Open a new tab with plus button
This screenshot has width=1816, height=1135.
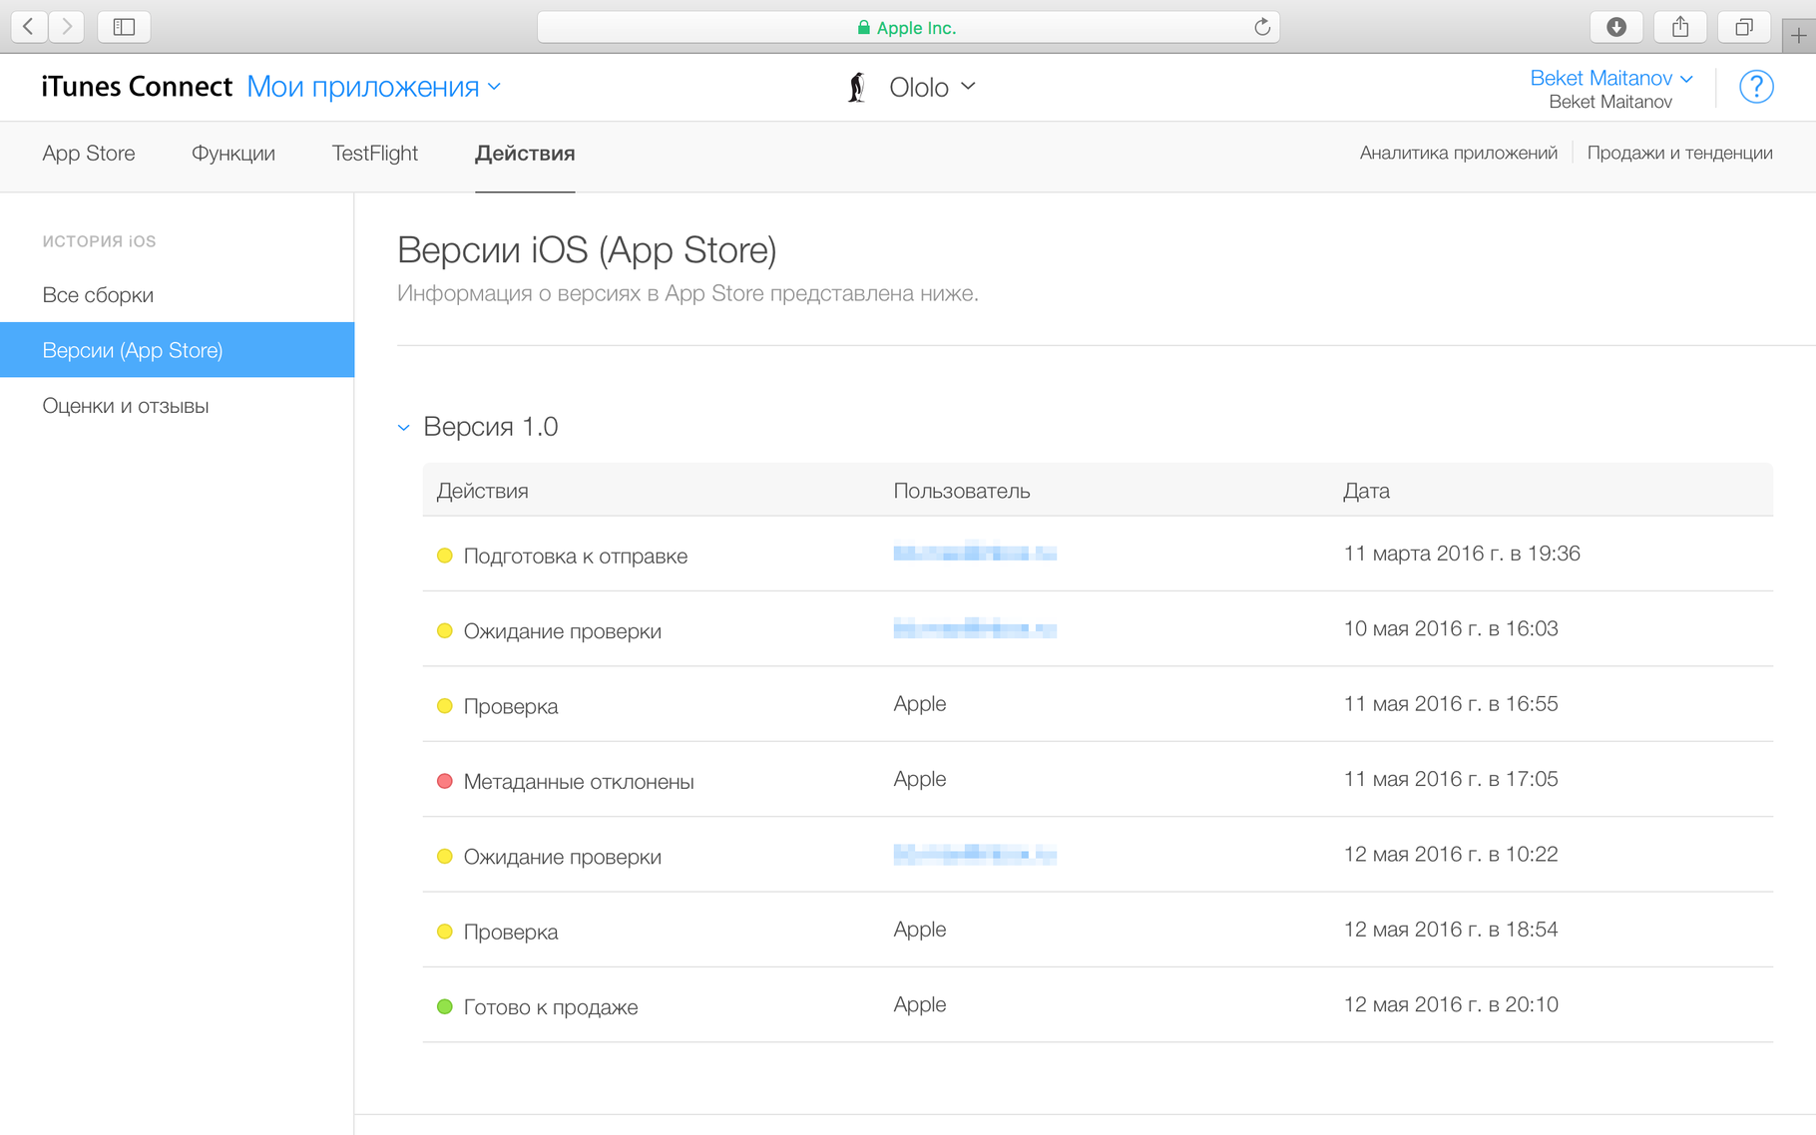(x=1798, y=35)
